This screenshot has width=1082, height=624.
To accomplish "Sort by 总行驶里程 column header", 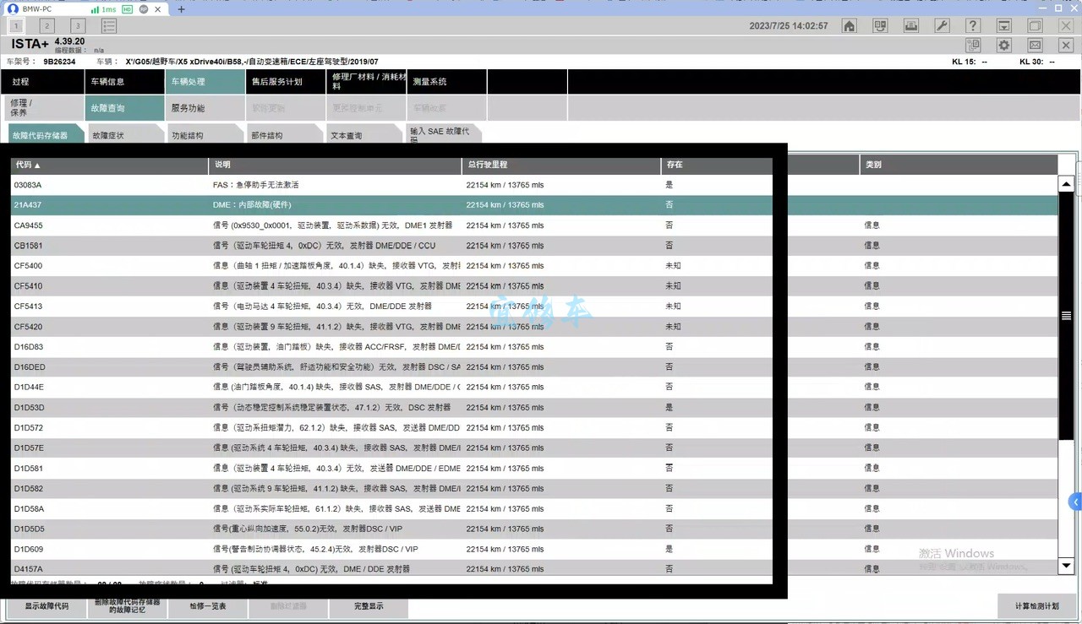I will coord(560,165).
